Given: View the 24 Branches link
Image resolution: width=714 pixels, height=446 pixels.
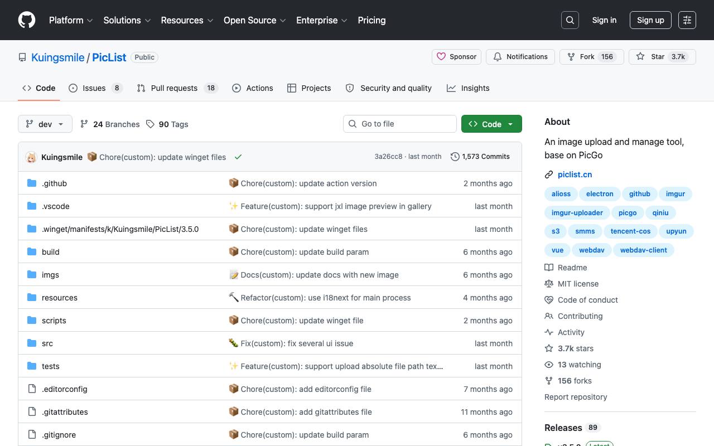Looking at the screenshot, I should pyautogui.click(x=110, y=124).
